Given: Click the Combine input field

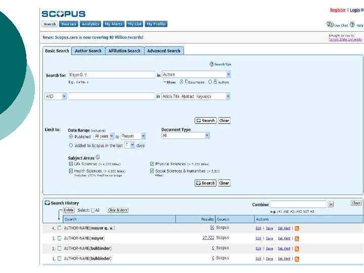Looking at the screenshot, I should point(299,204).
